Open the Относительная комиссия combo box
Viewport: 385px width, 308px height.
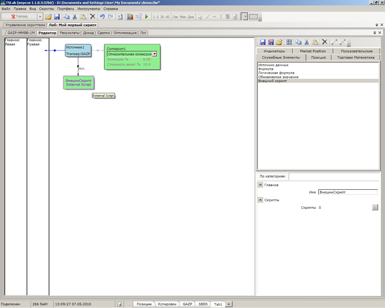click(x=155, y=54)
